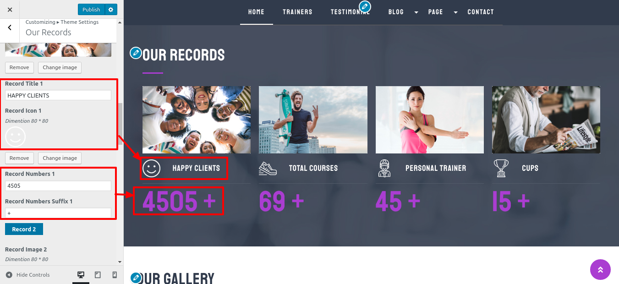Open the Contact menu item

[x=481, y=12]
